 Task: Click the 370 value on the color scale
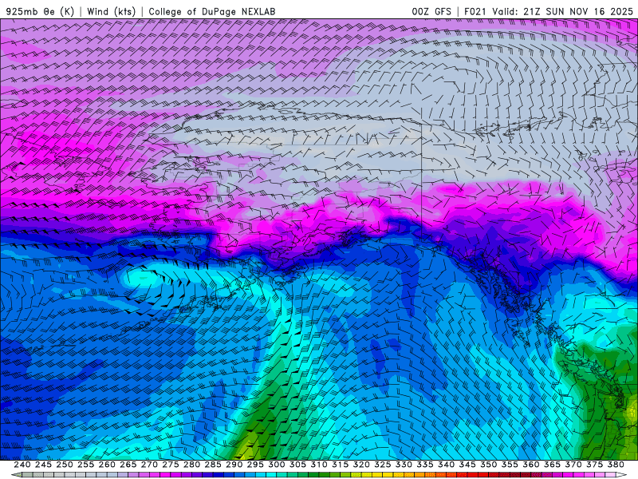(573, 465)
